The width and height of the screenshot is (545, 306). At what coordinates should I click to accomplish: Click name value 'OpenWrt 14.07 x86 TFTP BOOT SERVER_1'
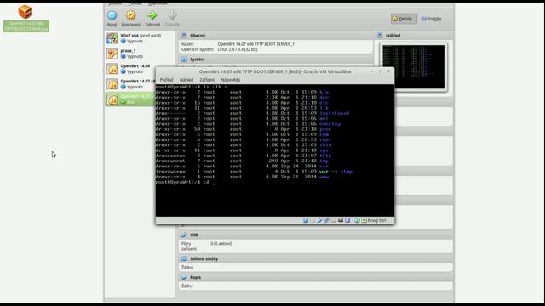(x=255, y=44)
